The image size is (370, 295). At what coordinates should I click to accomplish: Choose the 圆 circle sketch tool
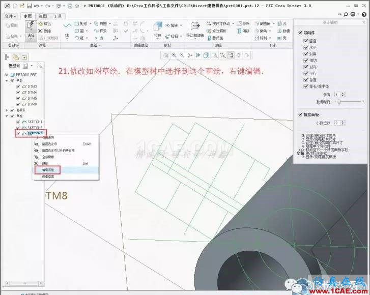pyautogui.click(x=79, y=31)
